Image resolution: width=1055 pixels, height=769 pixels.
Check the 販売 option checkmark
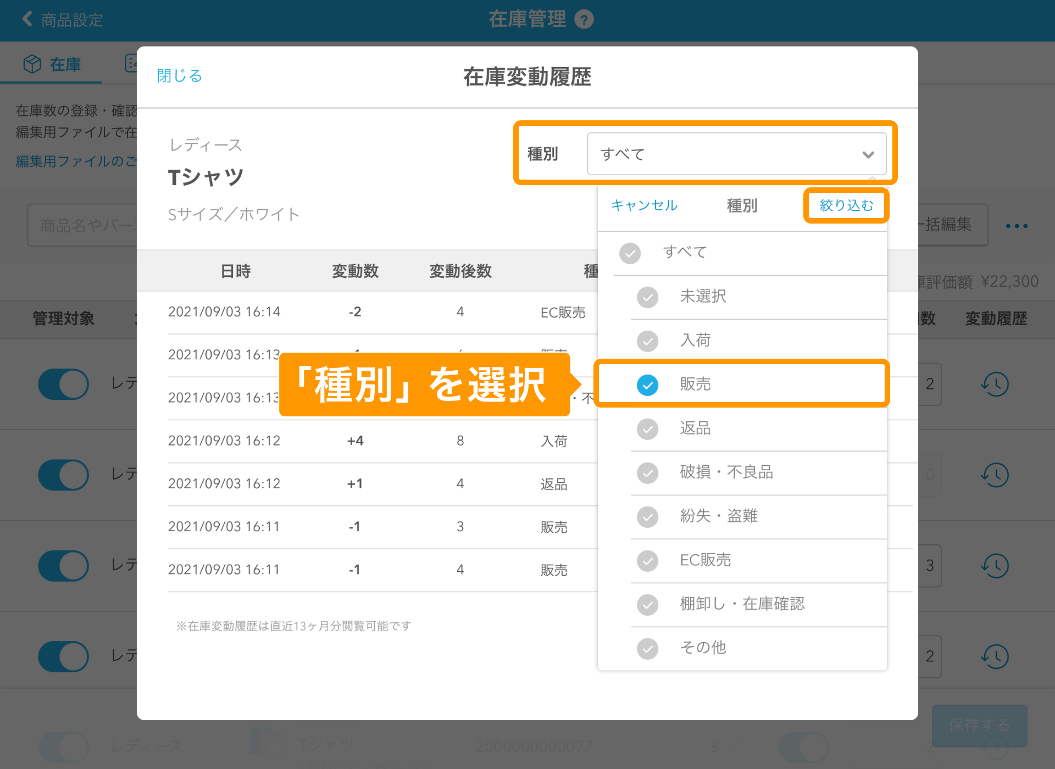pos(647,384)
